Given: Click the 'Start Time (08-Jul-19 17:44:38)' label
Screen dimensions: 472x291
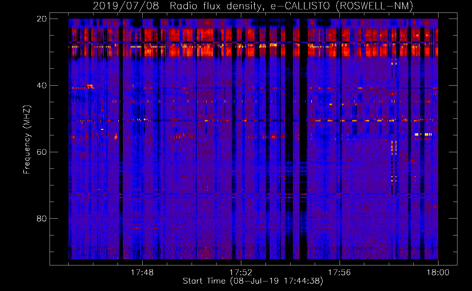Looking at the screenshot, I should pos(253,281).
